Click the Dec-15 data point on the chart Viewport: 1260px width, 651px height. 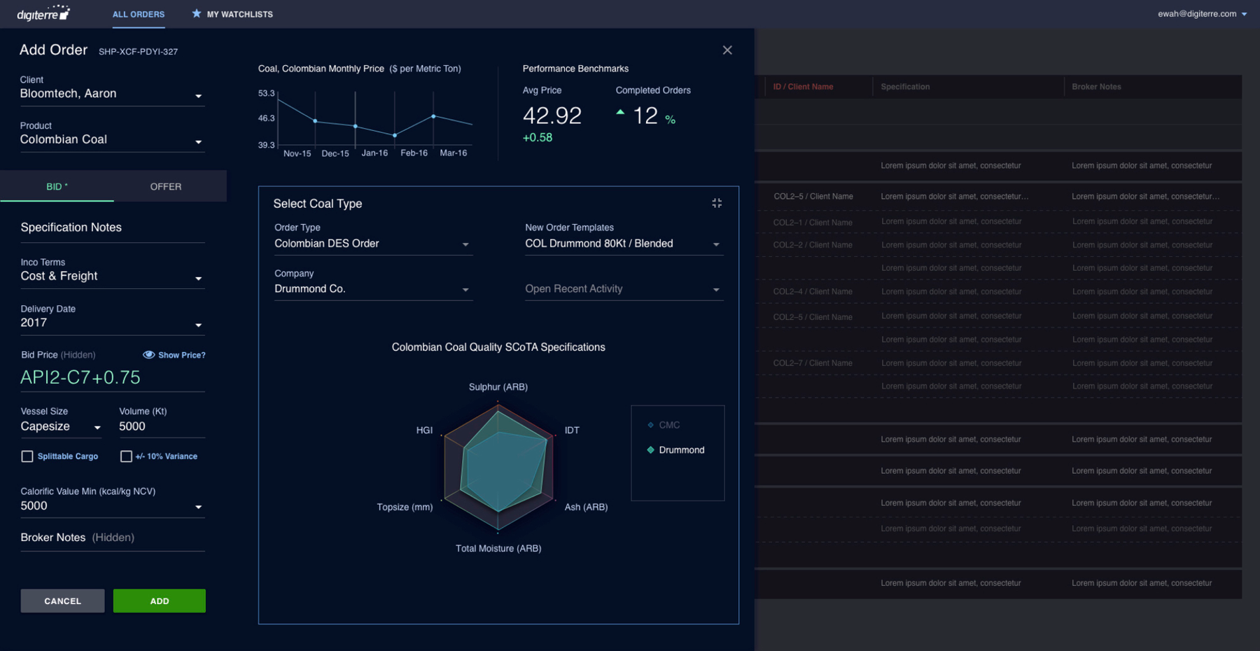coord(316,121)
